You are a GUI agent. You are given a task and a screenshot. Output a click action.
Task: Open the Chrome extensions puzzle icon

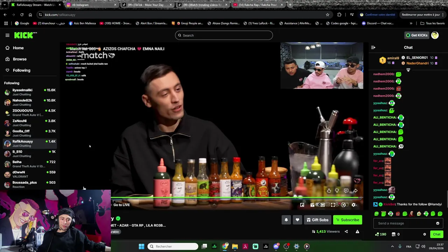coord(339,15)
